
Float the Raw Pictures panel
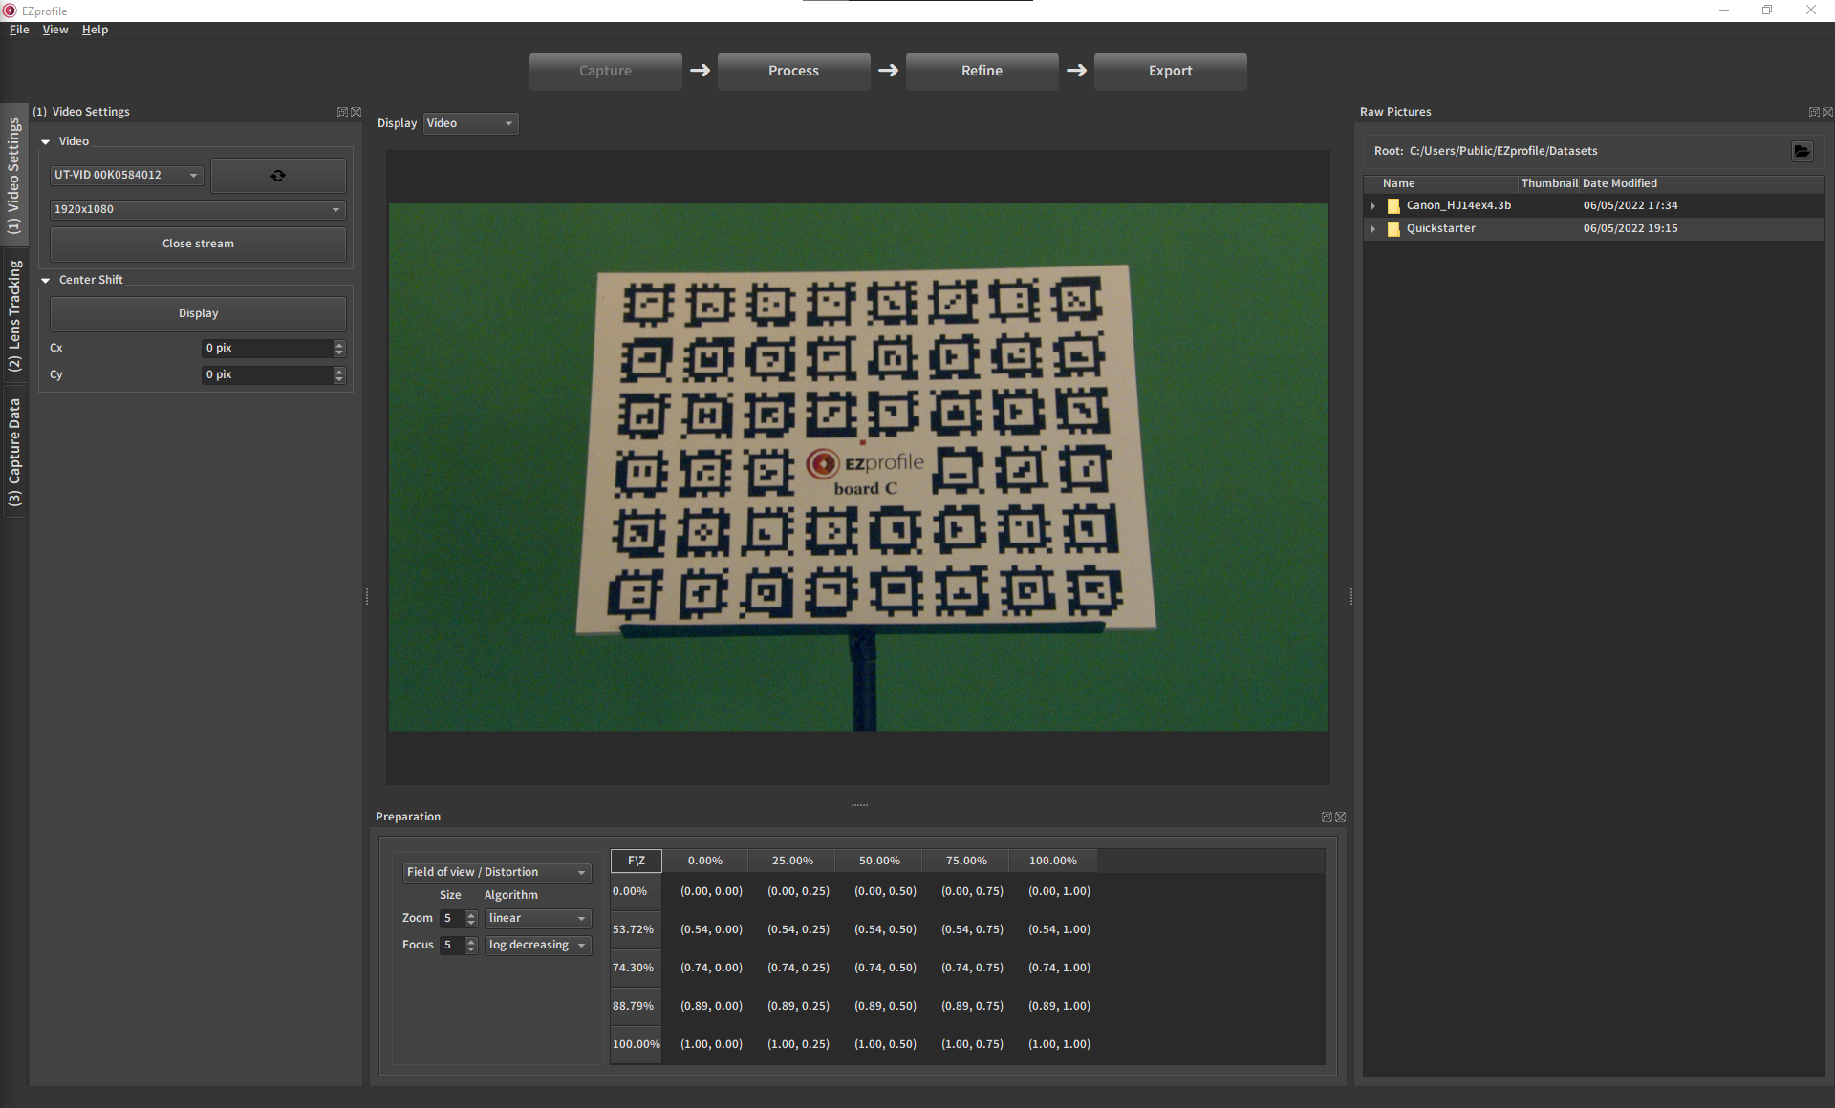(1813, 113)
